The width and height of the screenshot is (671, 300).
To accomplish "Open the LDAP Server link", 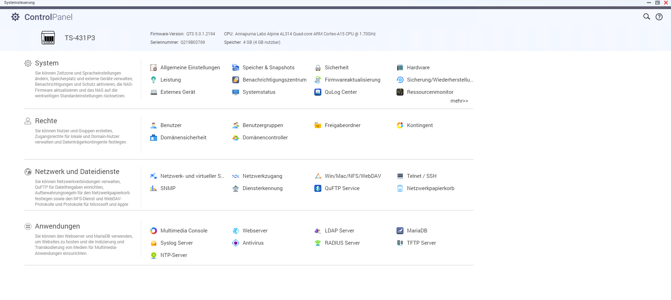I will 339,231.
